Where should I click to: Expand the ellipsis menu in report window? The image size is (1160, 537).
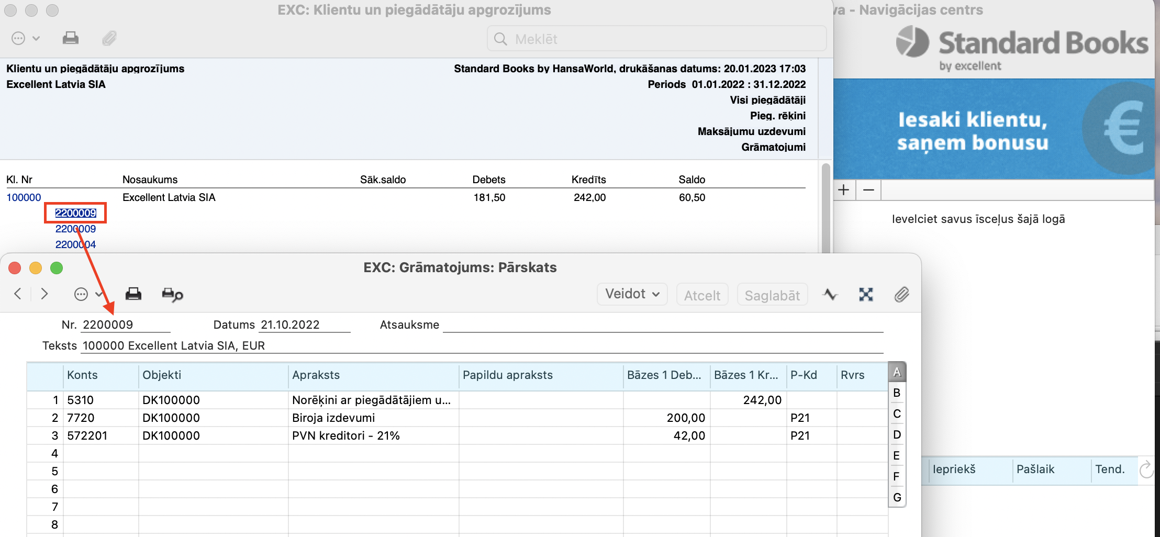(25, 38)
